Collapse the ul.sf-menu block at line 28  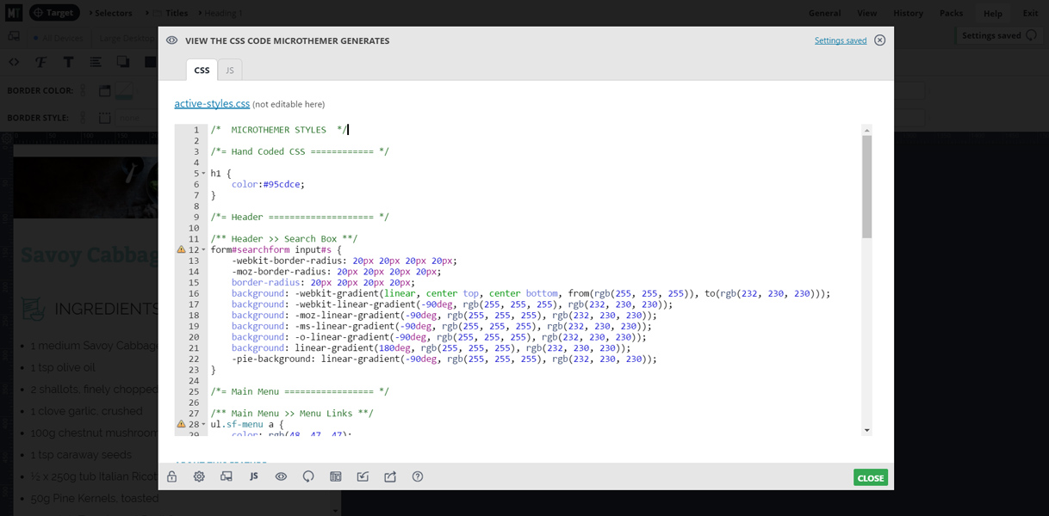pyautogui.click(x=203, y=425)
